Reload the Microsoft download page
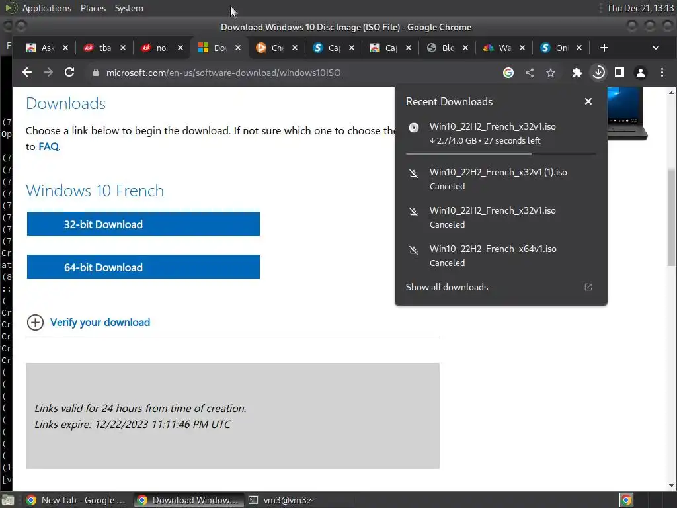Screen dimensions: 677x508 tap(69, 73)
